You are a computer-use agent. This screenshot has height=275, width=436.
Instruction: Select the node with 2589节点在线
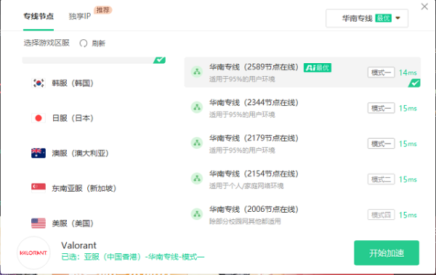point(302,73)
